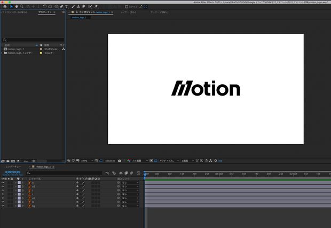This screenshot has height=228, width=331.
Task: Select the Clone Stamp tool
Action: (x=78, y=6)
